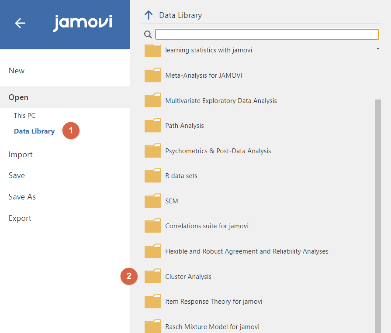Click the 'R data sets' label
Image resolution: width=391 pixels, height=333 pixels.
click(181, 176)
